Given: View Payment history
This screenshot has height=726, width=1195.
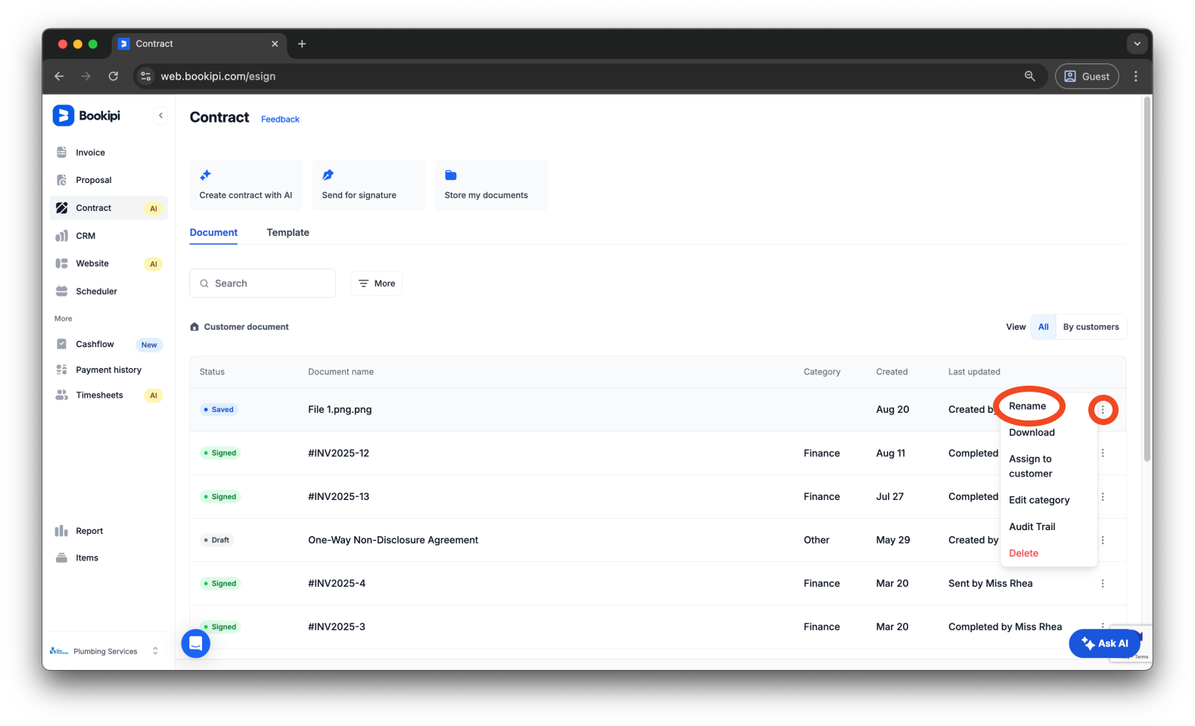Looking at the screenshot, I should pyautogui.click(x=108, y=370).
